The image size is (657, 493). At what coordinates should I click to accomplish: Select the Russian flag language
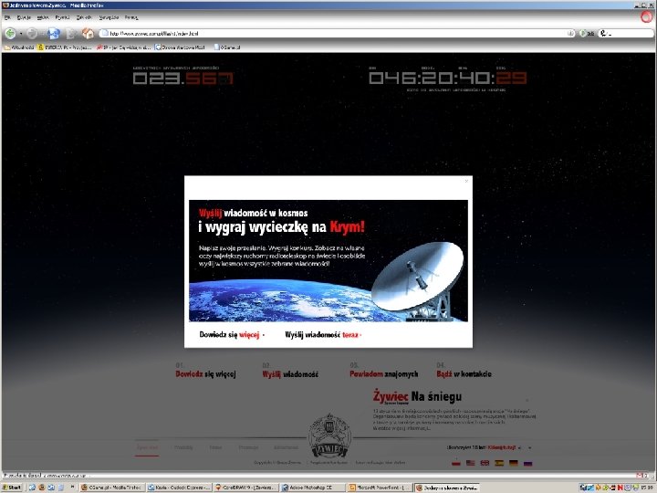coord(527,463)
